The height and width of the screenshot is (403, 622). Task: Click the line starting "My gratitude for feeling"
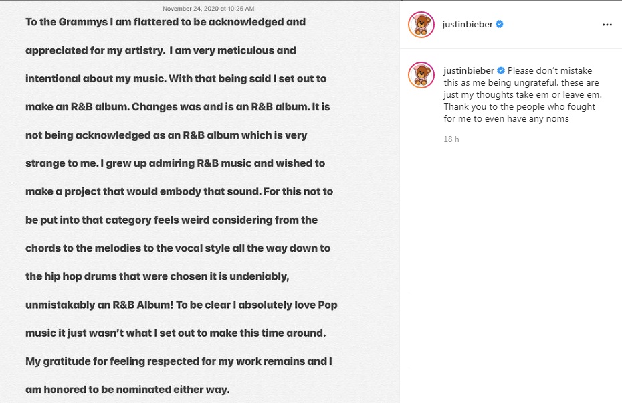tap(179, 361)
